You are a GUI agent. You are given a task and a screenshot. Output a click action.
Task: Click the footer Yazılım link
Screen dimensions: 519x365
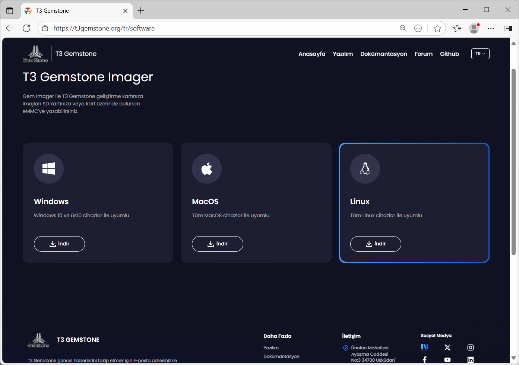pyautogui.click(x=271, y=348)
